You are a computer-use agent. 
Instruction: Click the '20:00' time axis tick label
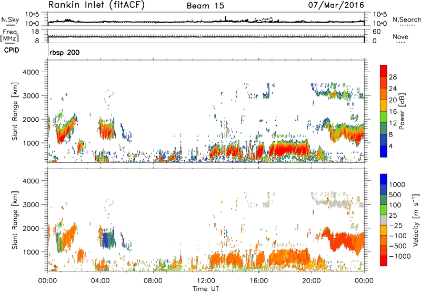(x=312, y=281)
